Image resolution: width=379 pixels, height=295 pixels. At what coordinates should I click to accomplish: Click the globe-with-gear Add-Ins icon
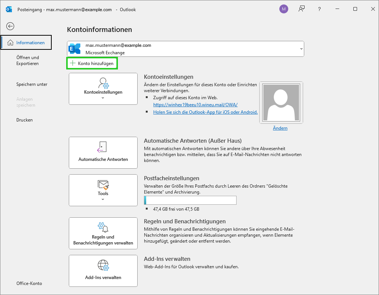coord(103,265)
